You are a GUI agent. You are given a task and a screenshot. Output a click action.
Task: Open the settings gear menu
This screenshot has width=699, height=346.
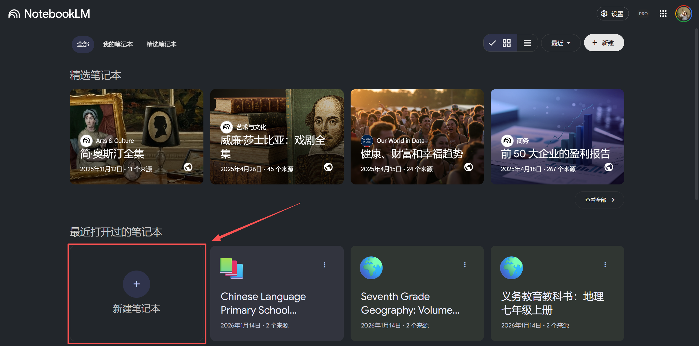[x=612, y=13]
